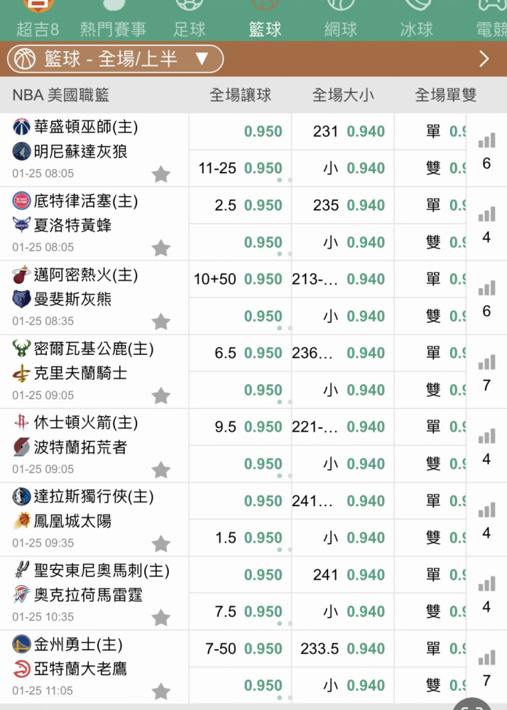Open stats bar icon for 密爾瓦基公鹿 game

pyautogui.click(x=486, y=362)
